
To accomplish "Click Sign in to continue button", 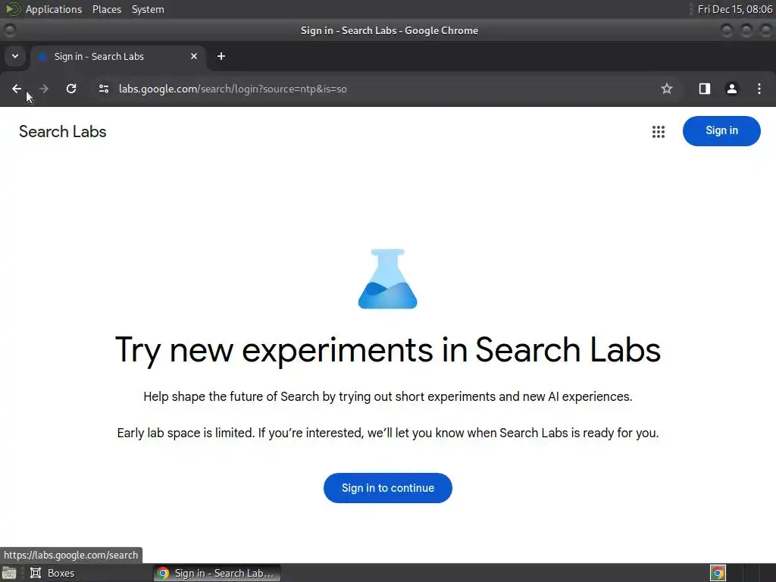I will pos(387,488).
